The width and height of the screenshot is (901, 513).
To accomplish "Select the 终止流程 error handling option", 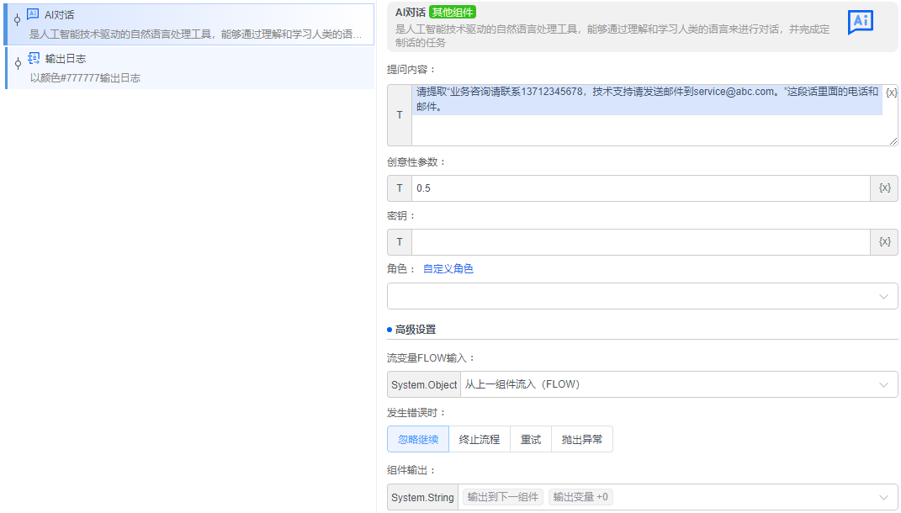I will click(479, 439).
